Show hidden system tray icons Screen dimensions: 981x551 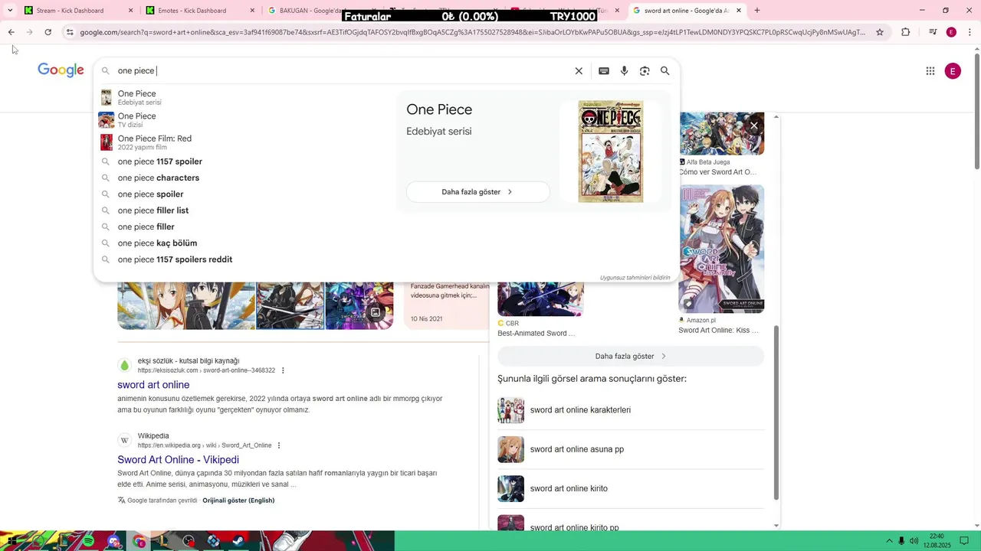[889, 541]
